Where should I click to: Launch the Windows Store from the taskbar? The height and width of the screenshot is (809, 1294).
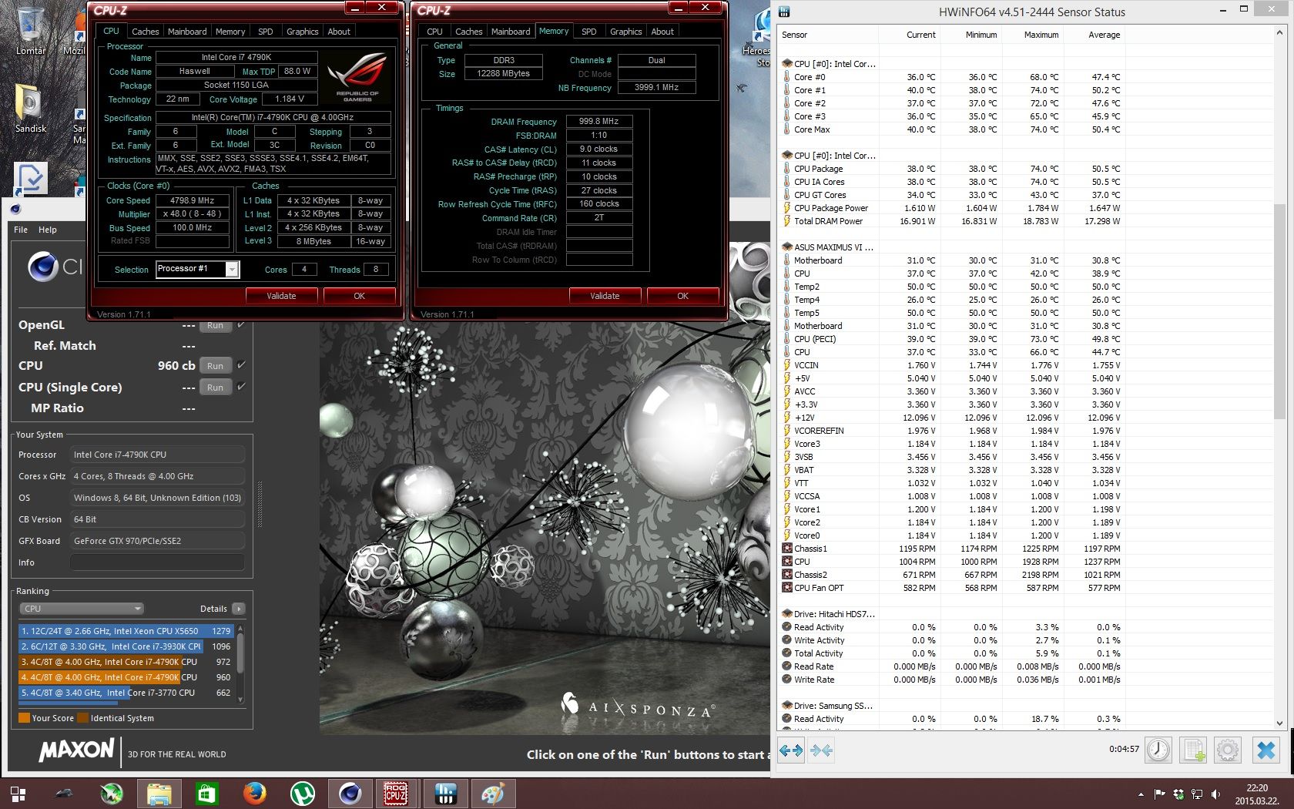pyautogui.click(x=206, y=794)
